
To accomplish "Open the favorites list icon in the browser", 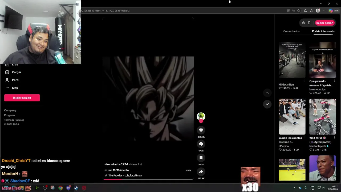I will pos(311,11).
